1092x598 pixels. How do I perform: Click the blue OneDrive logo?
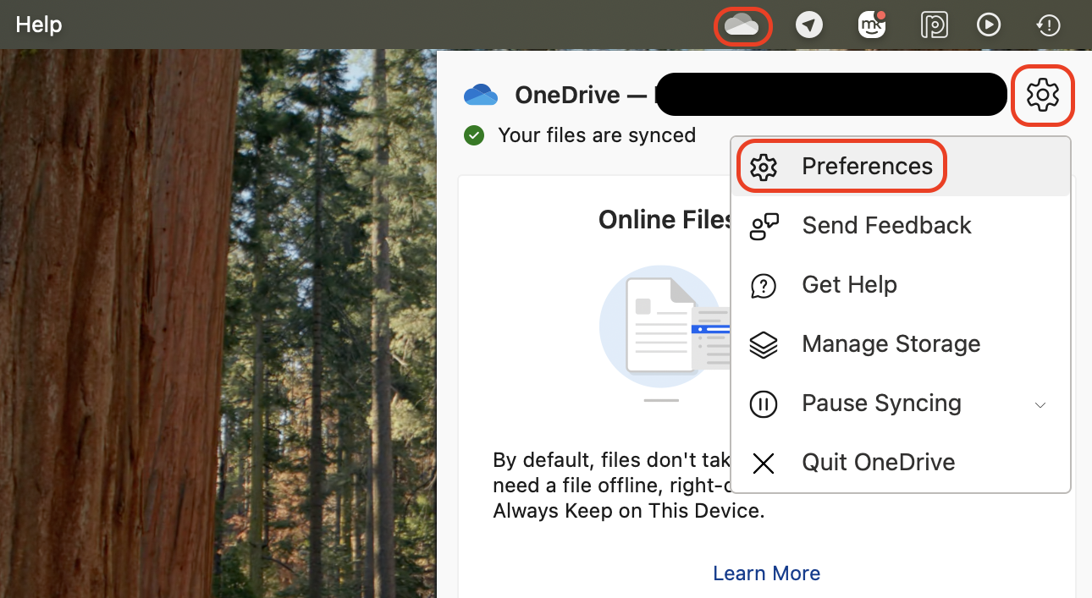481,95
